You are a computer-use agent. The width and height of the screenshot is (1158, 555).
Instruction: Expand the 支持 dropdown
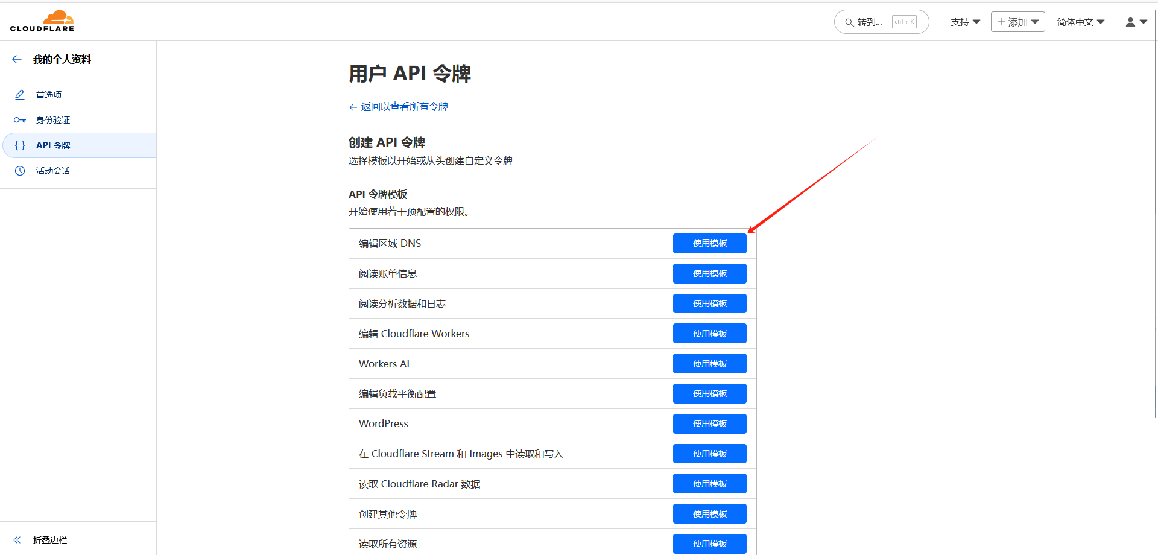coord(965,22)
